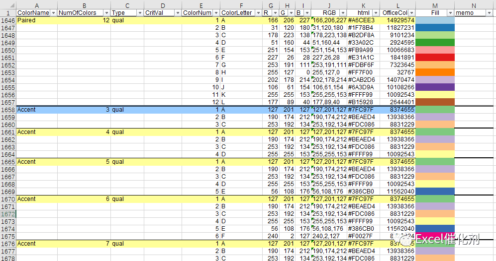Select column N header

coord(474,5)
